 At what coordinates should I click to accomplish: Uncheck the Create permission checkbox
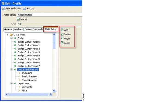[62, 34]
